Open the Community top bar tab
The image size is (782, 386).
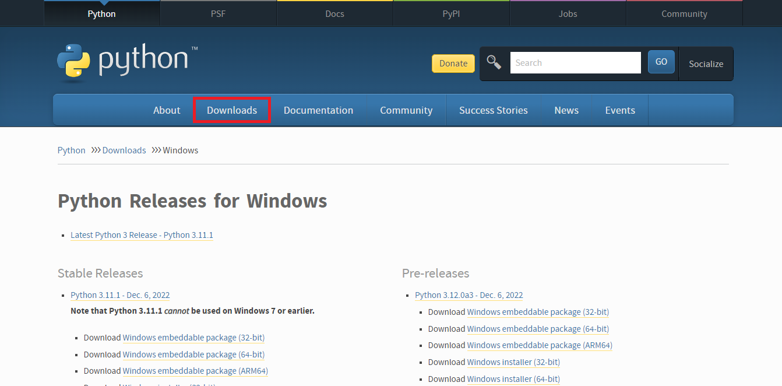coord(684,14)
